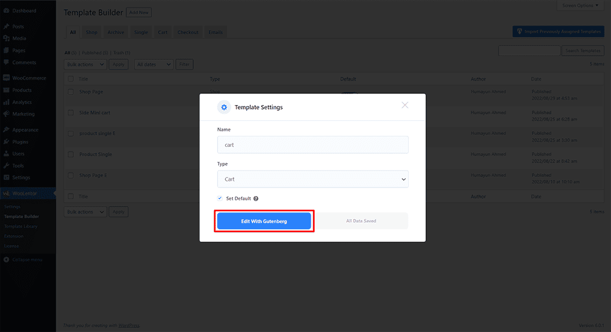The height and width of the screenshot is (332, 611).
Task: Sort by the Date column header
Action: tap(536, 79)
